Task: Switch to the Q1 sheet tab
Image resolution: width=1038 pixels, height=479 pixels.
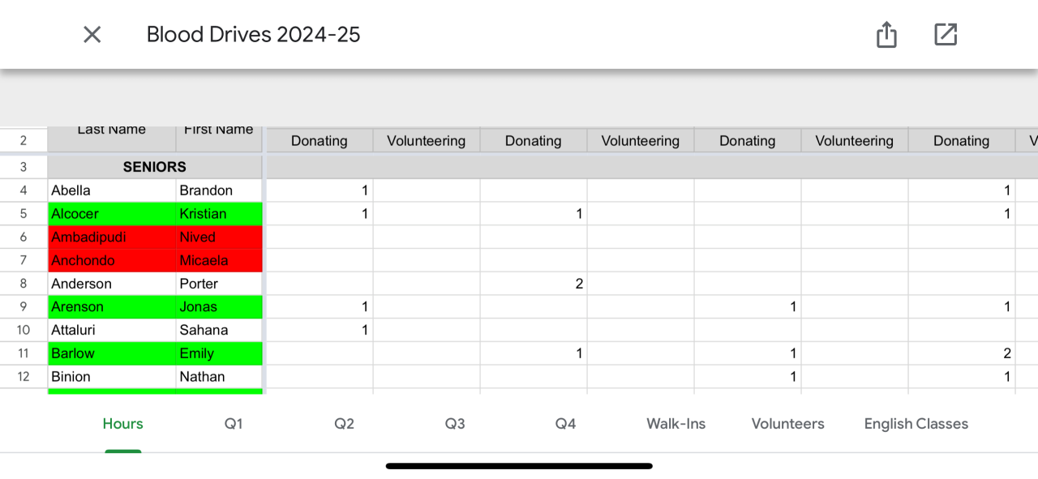Action: tap(234, 424)
